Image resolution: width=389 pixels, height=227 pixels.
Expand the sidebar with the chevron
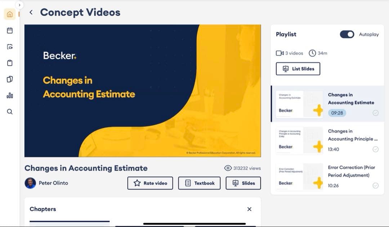pos(19,5)
